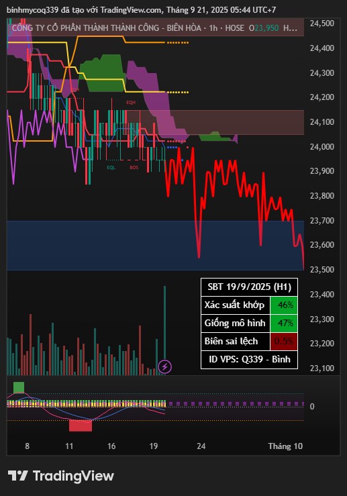Click the company title legend at chart top
Image resolution: width=347 pixels, height=496 pixels.
pos(155,28)
